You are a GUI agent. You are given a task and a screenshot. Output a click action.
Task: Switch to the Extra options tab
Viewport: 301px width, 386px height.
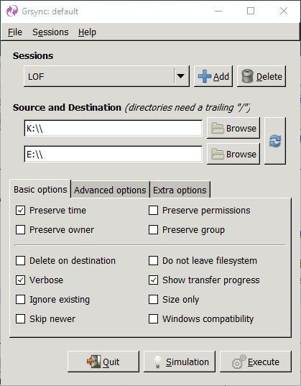[180, 190]
